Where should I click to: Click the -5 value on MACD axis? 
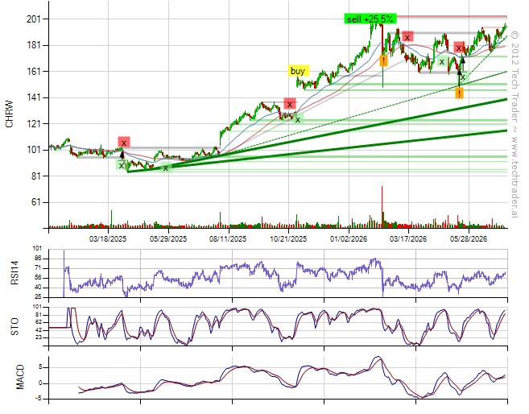(39, 399)
